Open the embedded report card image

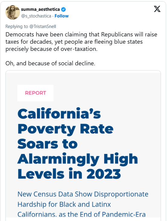point(83,146)
